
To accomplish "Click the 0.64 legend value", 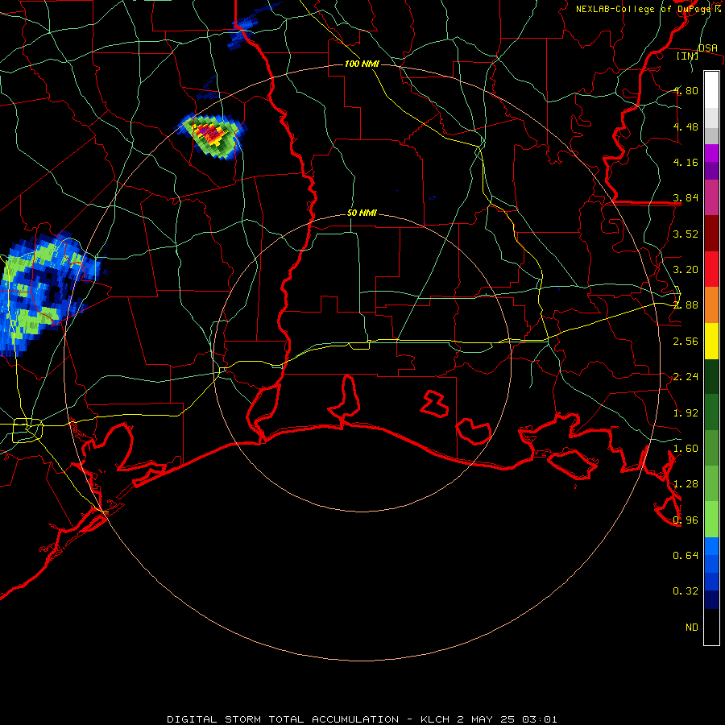I will 686,555.
